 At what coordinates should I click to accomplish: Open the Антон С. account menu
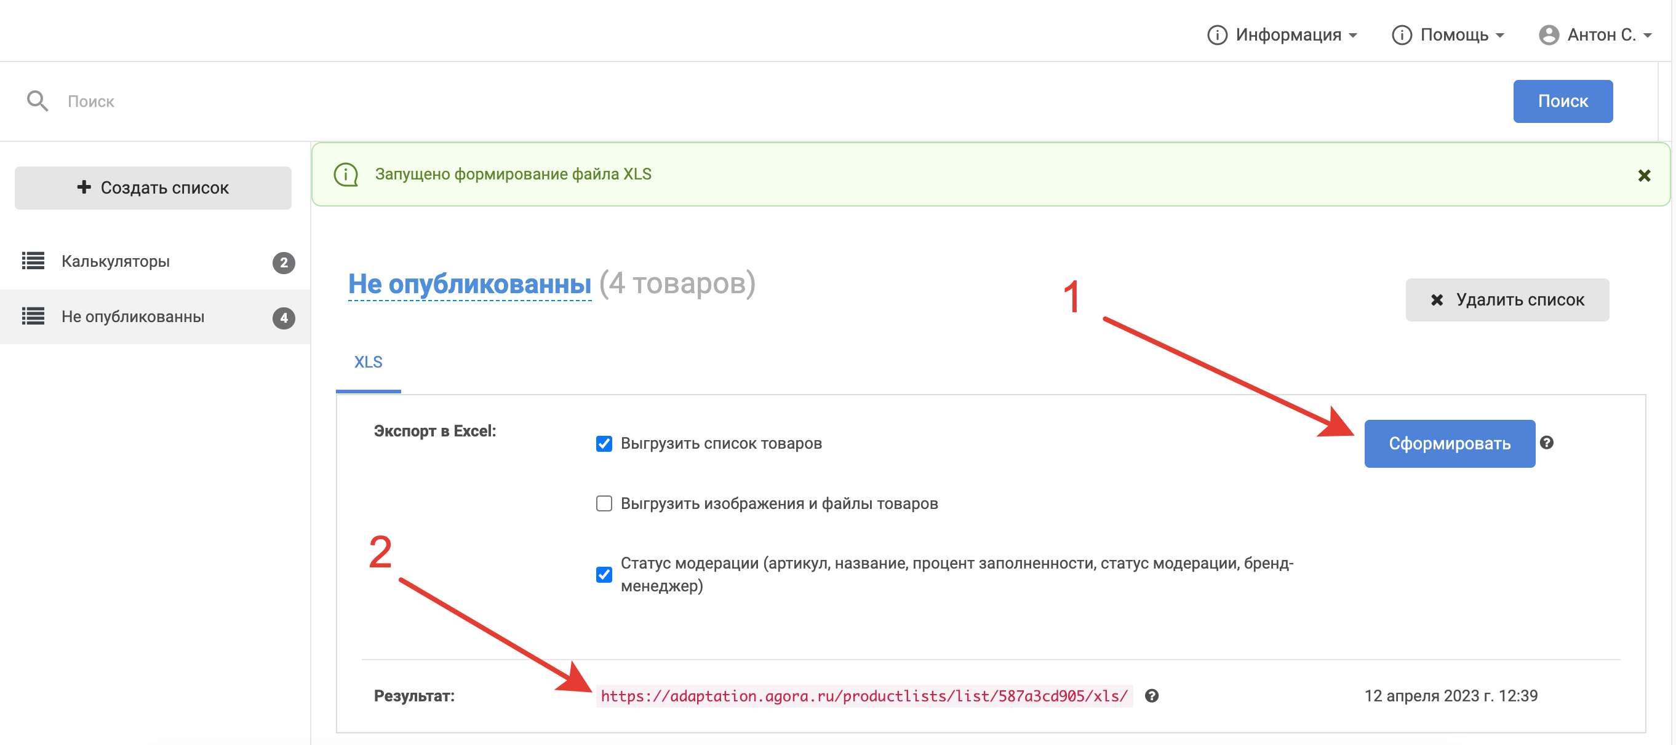[1596, 35]
